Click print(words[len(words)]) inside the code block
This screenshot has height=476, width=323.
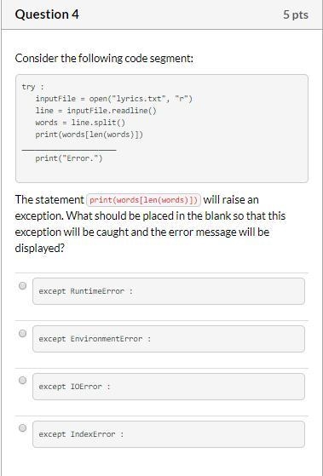pos(89,135)
